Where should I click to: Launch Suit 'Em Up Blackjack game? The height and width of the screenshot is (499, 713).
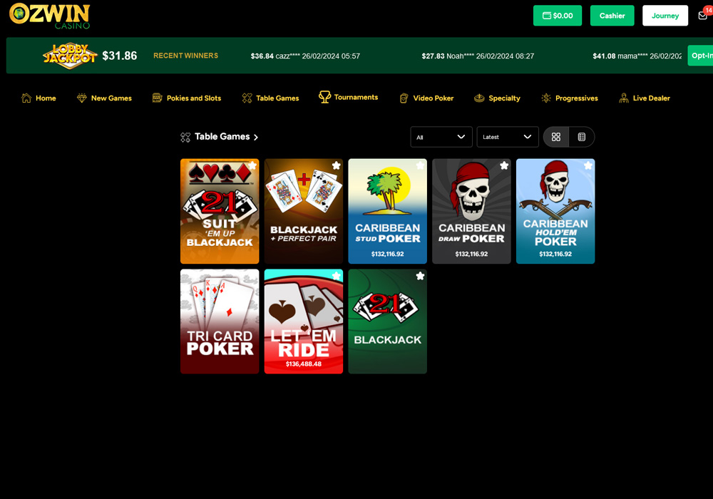220,211
